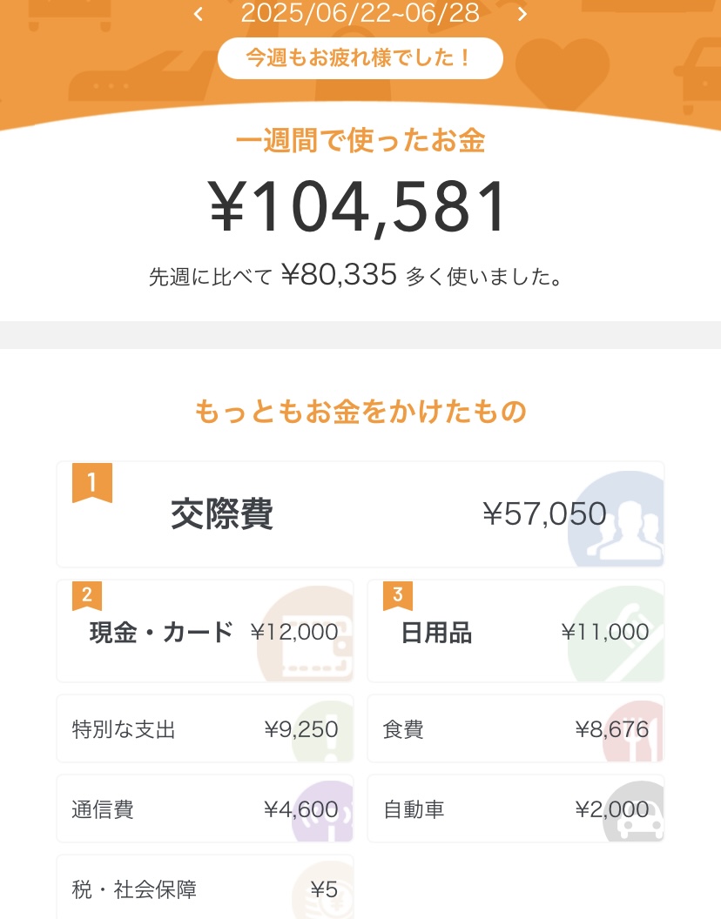
Task: Go to the next week arrow
Action: 522,14
